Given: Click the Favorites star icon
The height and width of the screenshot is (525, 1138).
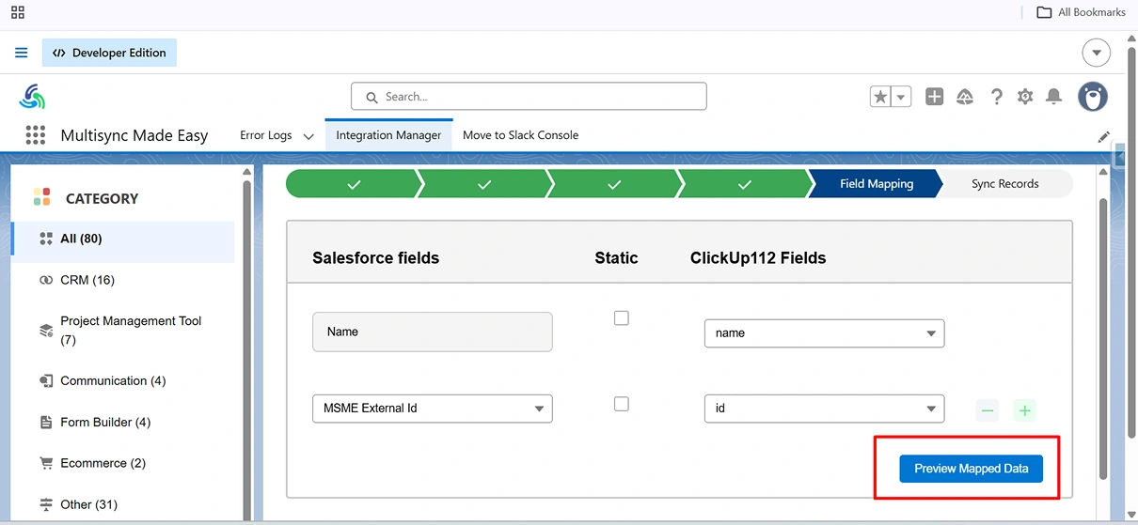Looking at the screenshot, I should (880, 97).
